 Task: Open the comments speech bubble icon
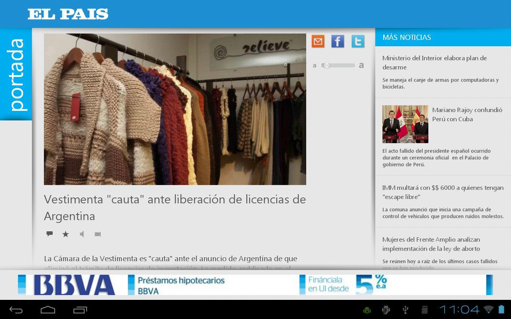(49, 234)
